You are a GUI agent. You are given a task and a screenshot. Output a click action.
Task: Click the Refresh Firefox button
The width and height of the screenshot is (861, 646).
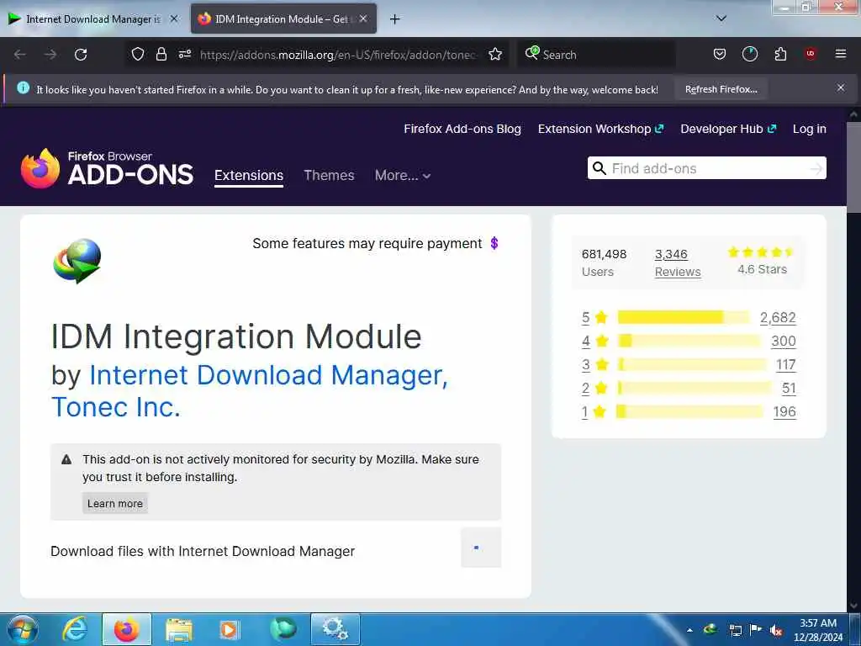pyautogui.click(x=721, y=89)
